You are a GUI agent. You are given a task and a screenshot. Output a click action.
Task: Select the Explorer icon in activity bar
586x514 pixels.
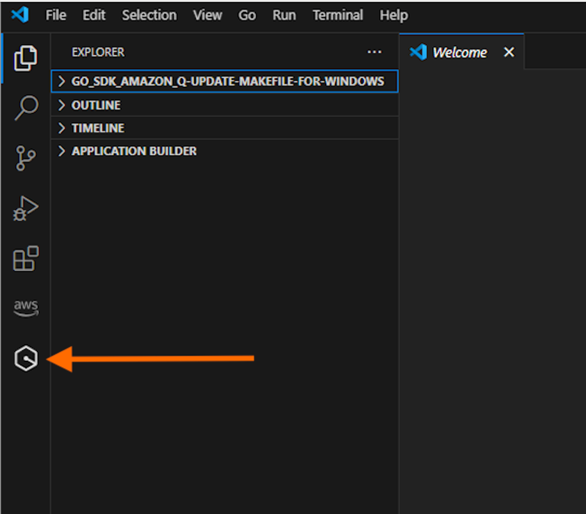click(x=25, y=57)
